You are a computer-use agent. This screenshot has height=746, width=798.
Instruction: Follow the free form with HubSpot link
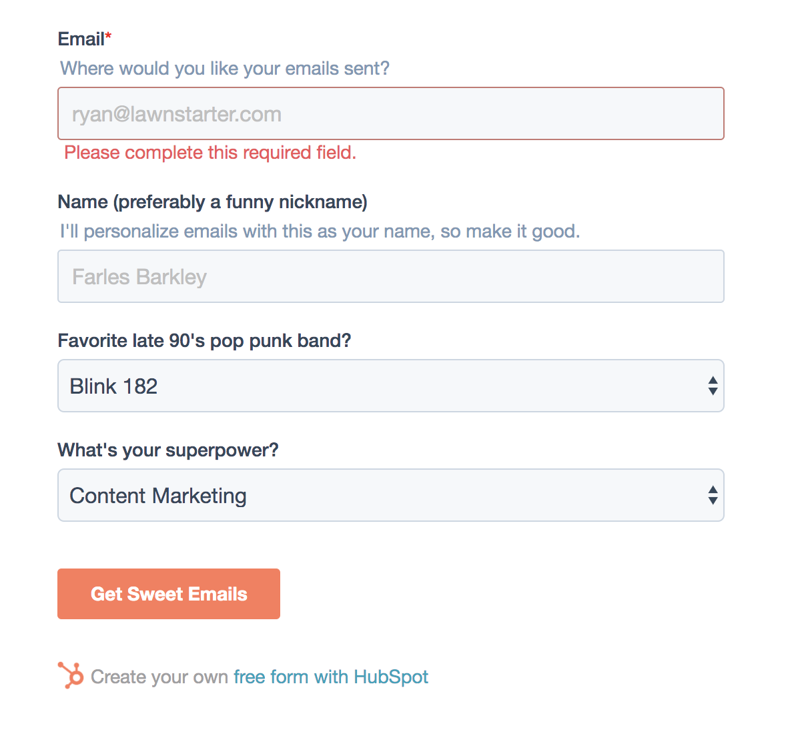coord(330,677)
